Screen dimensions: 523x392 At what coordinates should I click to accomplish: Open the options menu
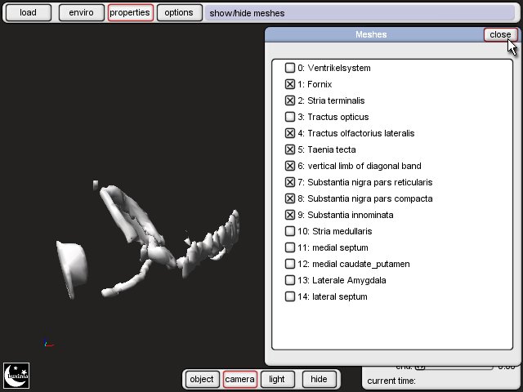(178, 13)
